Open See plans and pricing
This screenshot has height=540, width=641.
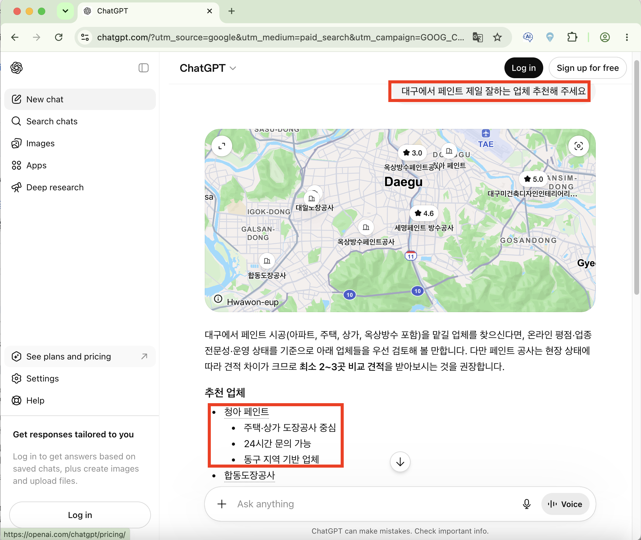click(80, 356)
